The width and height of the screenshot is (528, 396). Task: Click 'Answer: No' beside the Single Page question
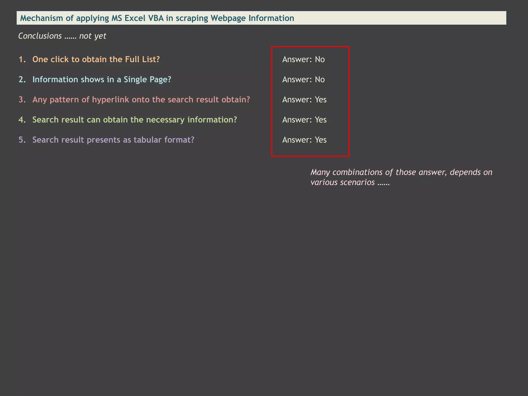(x=303, y=79)
